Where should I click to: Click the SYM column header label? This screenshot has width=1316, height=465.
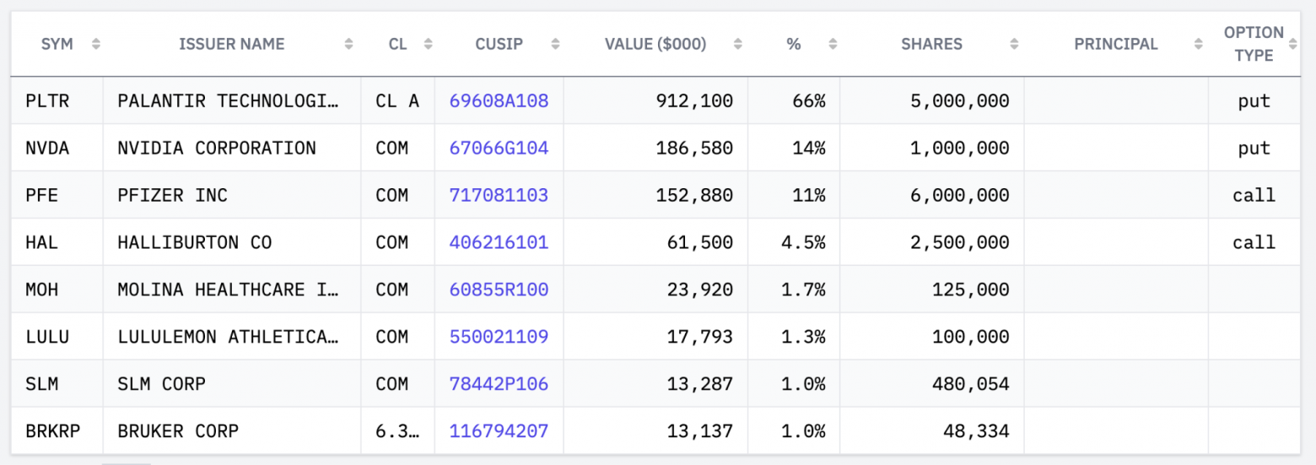(57, 44)
